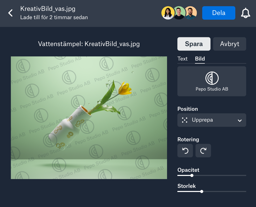Rotate watermark clockwise
The width and height of the screenshot is (256, 207).
click(x=203, y=151)
